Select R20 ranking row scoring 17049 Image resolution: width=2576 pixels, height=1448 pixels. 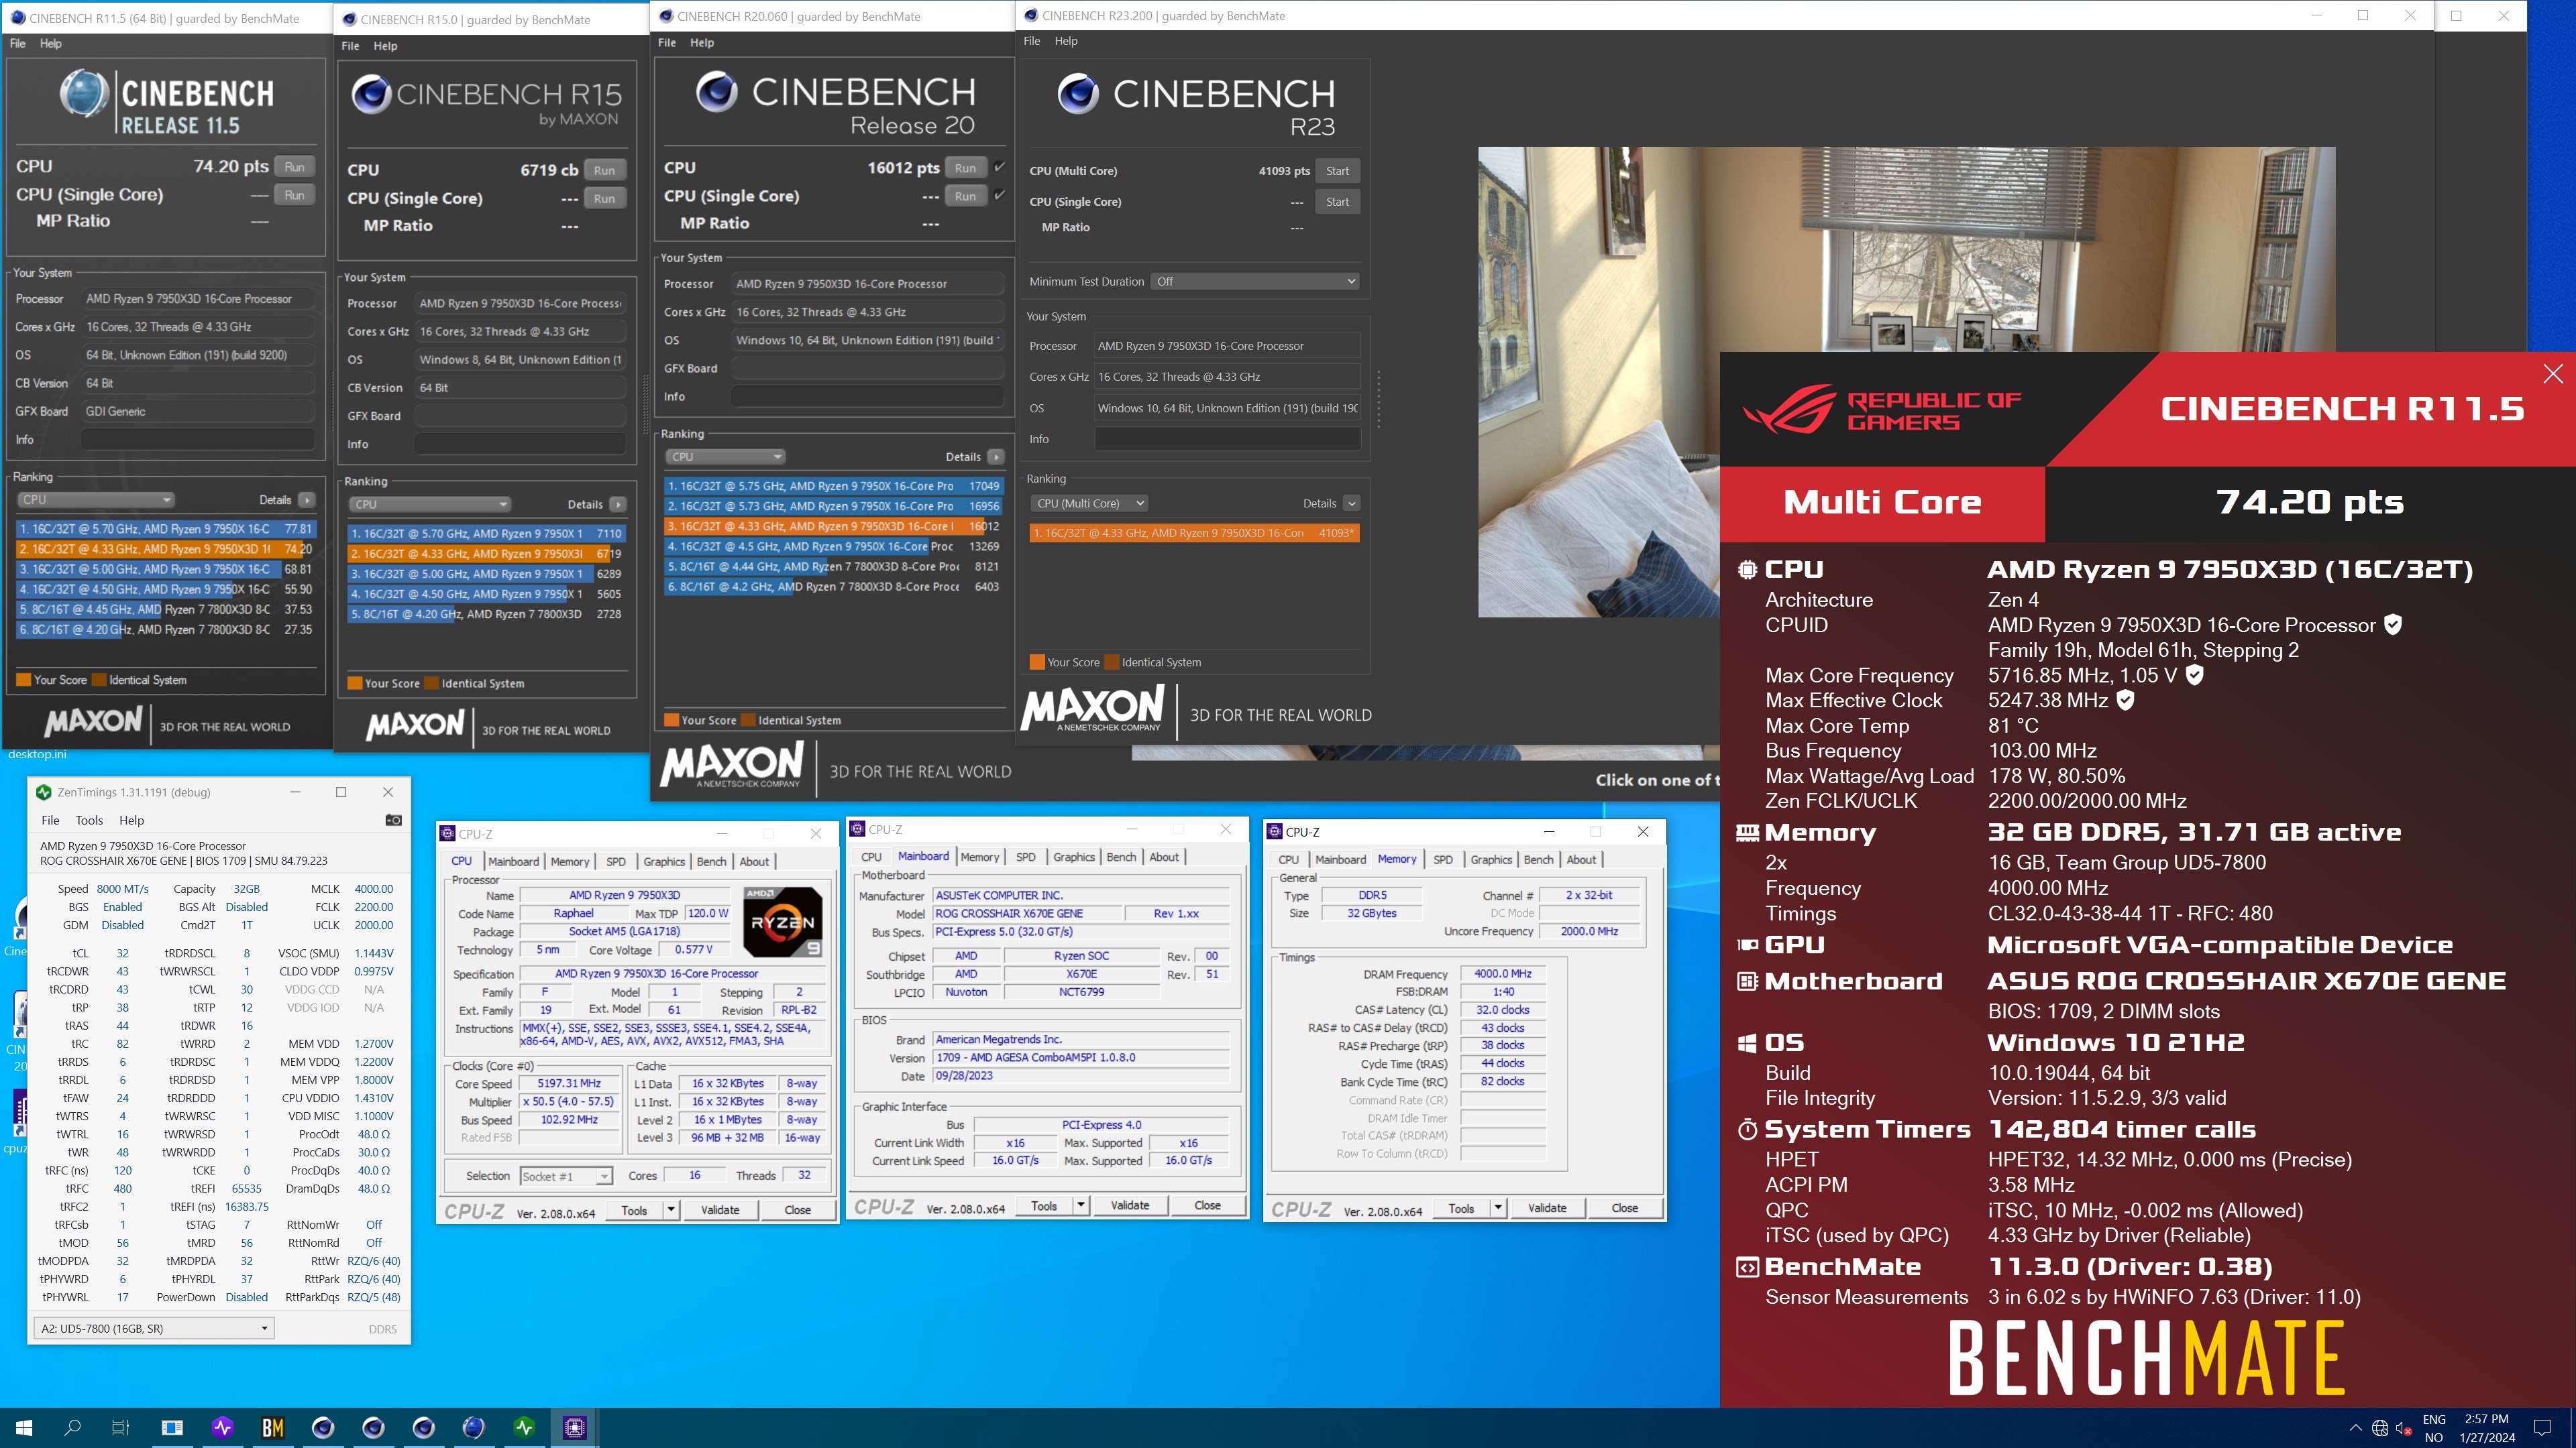click(x=833, y=485)
